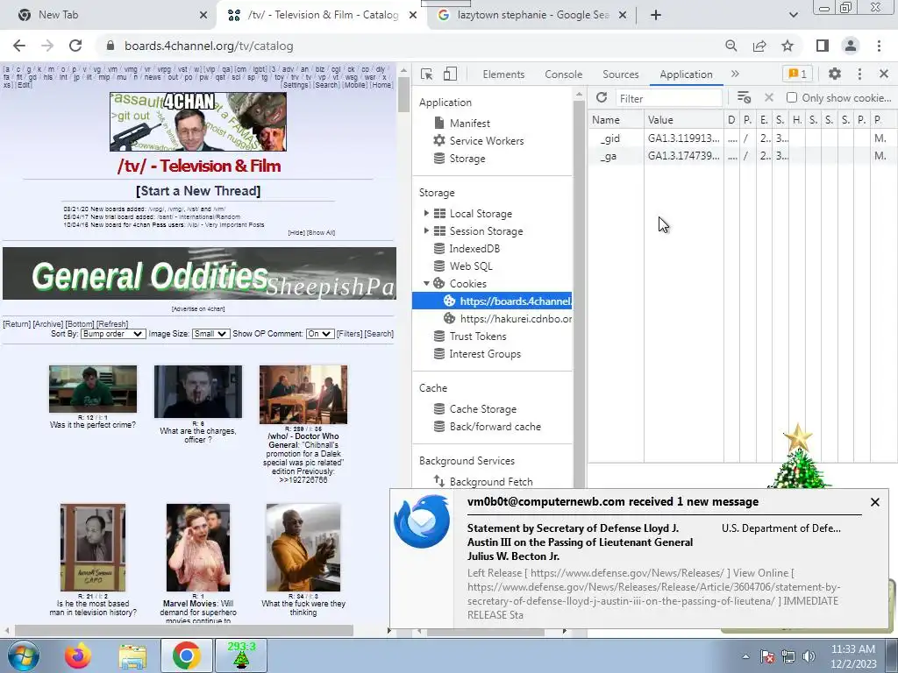Share this page icon in address bar
The width and height of the screenshot is (898, 673).
[759, 46]
